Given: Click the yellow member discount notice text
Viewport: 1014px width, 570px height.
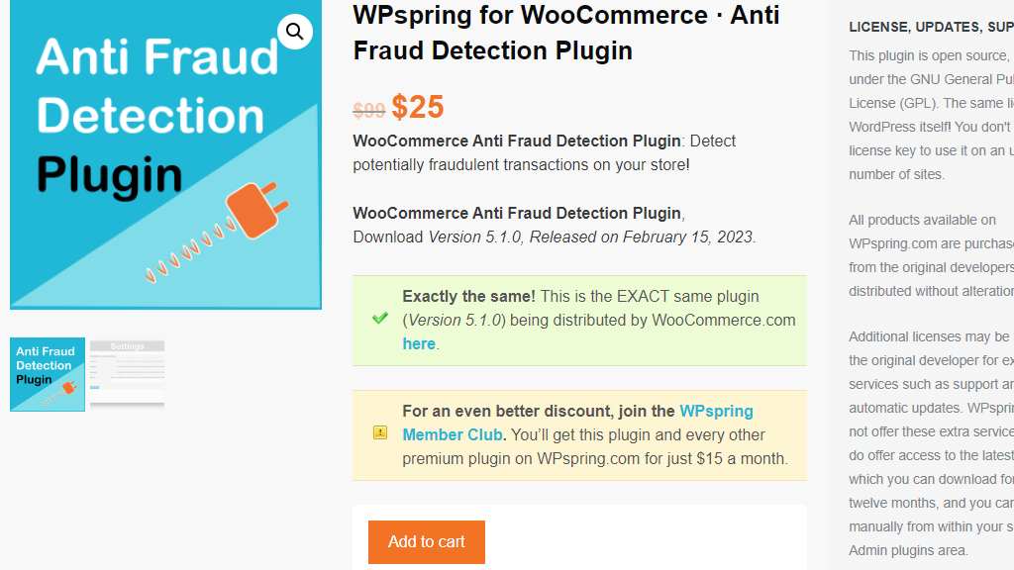Looking at the screenshot, I should pyautogui.click(x=594, y=458).
